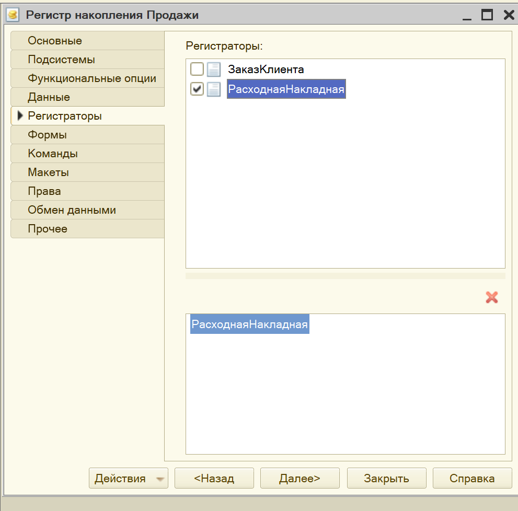Viewport: 518px width, 511px height.
Task: Select highlighted РасходнаяНакладная in upper list
Action: click(x=286, y=89)
